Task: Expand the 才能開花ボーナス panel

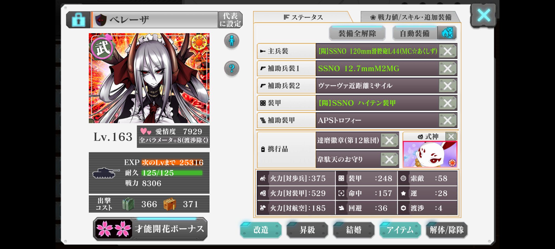Action: pos(150,229)
